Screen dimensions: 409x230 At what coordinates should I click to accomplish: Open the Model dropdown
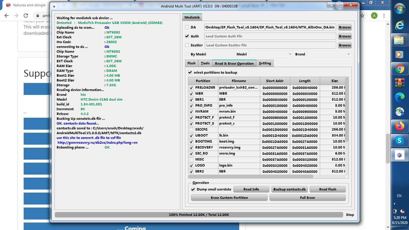pos(271,54)
